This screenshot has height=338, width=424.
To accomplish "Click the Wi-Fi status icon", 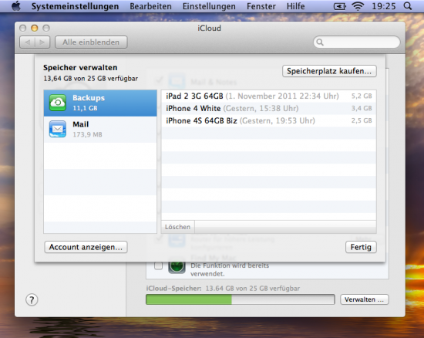I will click(x=358, y=6).
